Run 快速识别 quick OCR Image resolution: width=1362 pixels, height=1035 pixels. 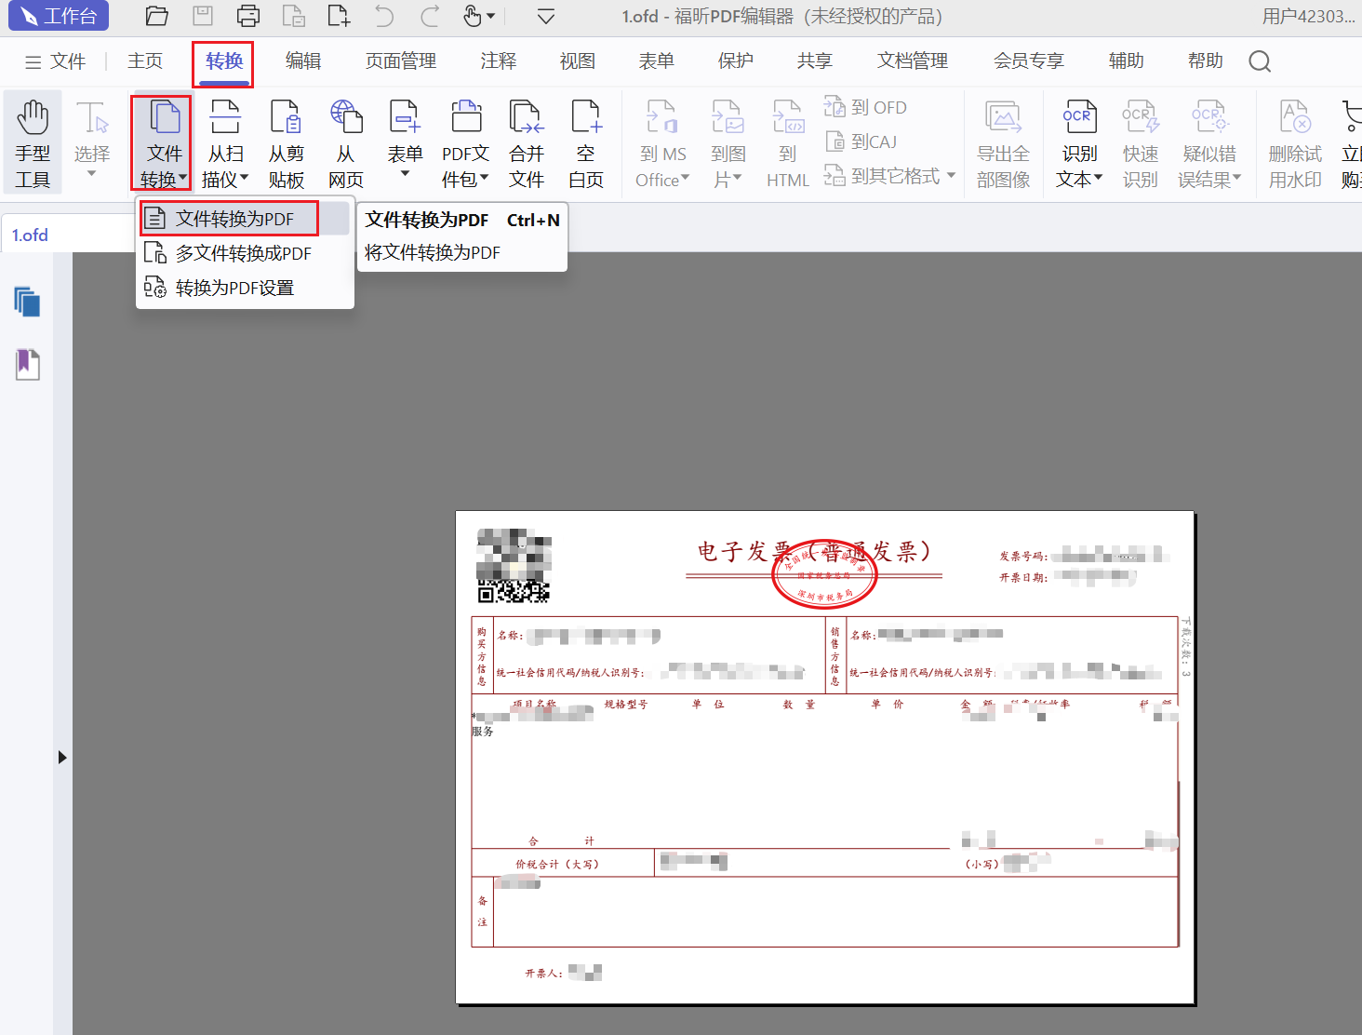tap(1140, 141)
